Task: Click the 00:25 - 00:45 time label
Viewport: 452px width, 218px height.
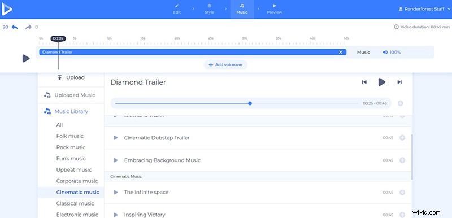Action: point(375,103)
